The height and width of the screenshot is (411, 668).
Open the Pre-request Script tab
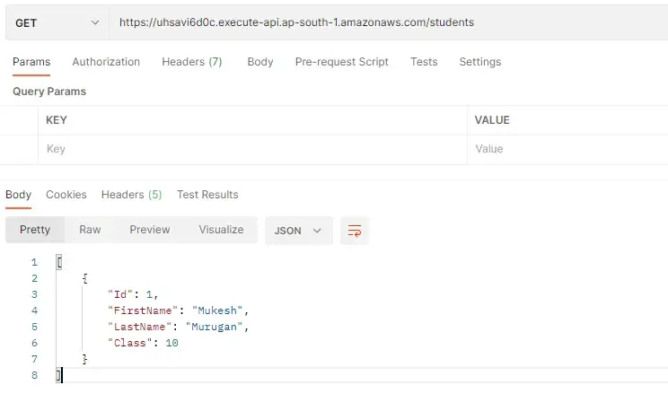pyautogui.click(x=342, y=62)
